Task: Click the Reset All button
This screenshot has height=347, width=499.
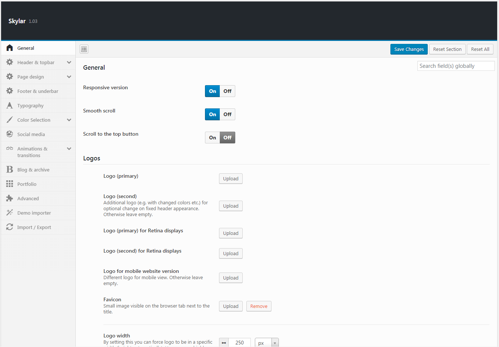Action: tap(480, 49)
